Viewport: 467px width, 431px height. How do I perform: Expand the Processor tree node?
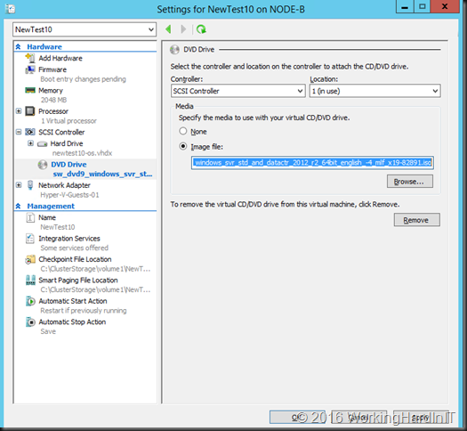[19, 111]
